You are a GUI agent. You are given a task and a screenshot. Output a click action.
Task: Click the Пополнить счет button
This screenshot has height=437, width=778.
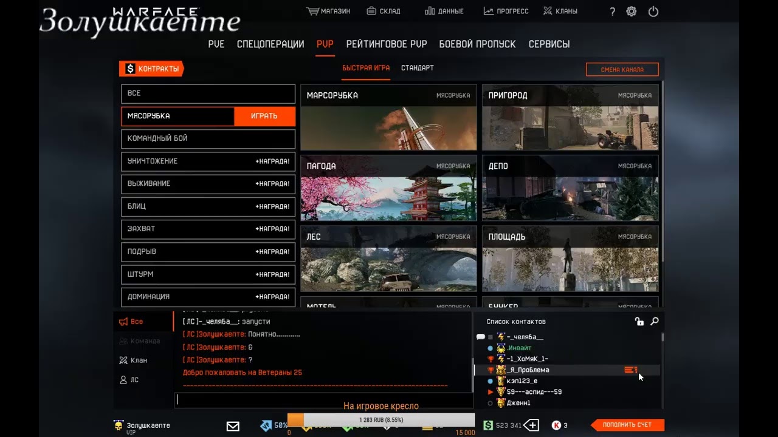(x=627, y=425)
